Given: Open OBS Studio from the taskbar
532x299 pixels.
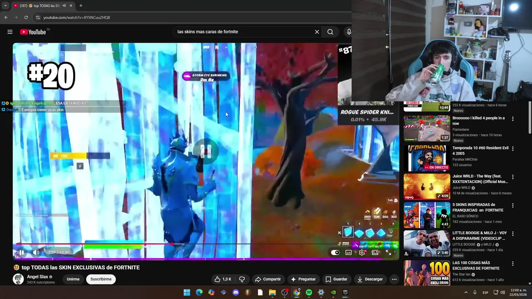Looking at the screenshot, I should [x=284, y=292].
